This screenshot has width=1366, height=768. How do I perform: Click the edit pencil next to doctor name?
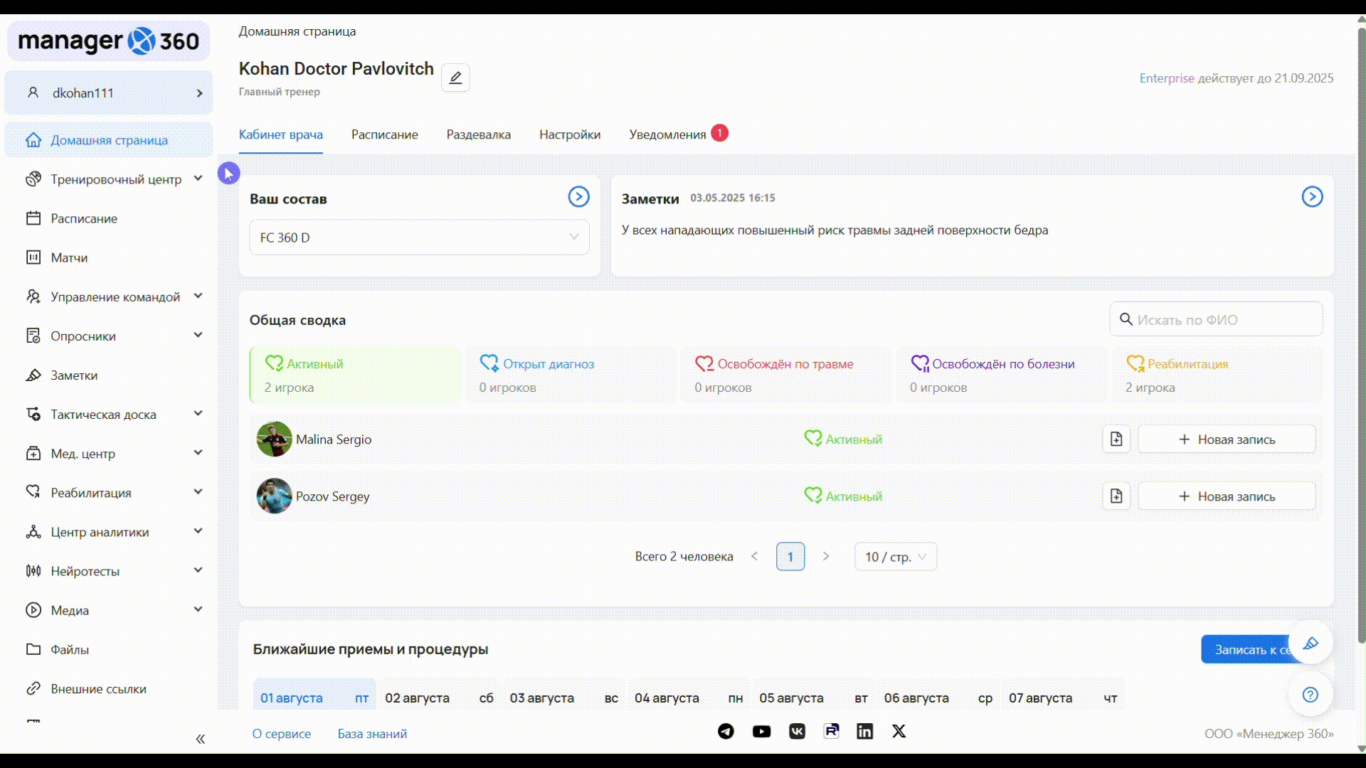[455, 78]
